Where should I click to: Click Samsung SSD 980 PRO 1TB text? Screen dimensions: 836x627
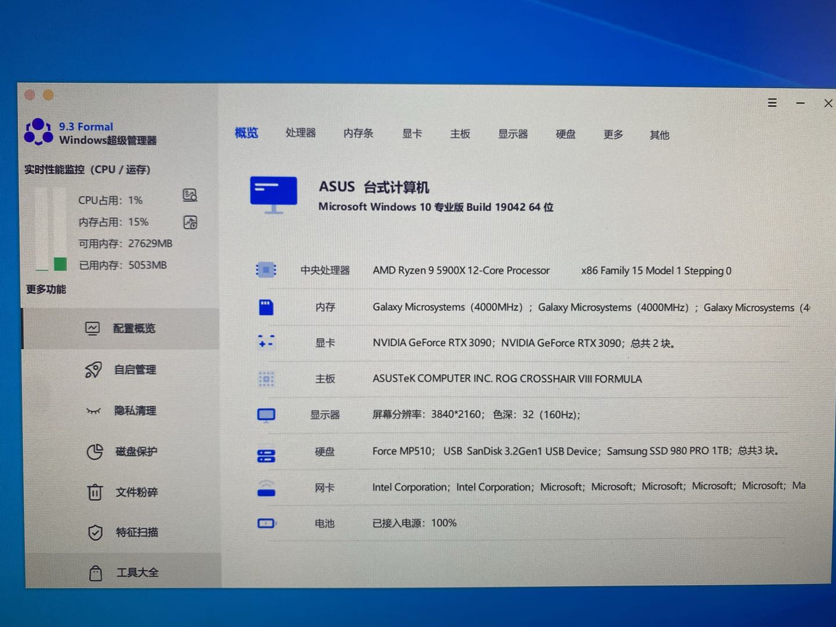[x=668, y=451]
